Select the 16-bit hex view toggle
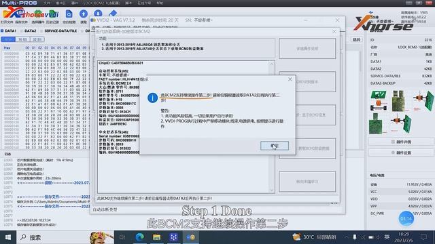 22,39
